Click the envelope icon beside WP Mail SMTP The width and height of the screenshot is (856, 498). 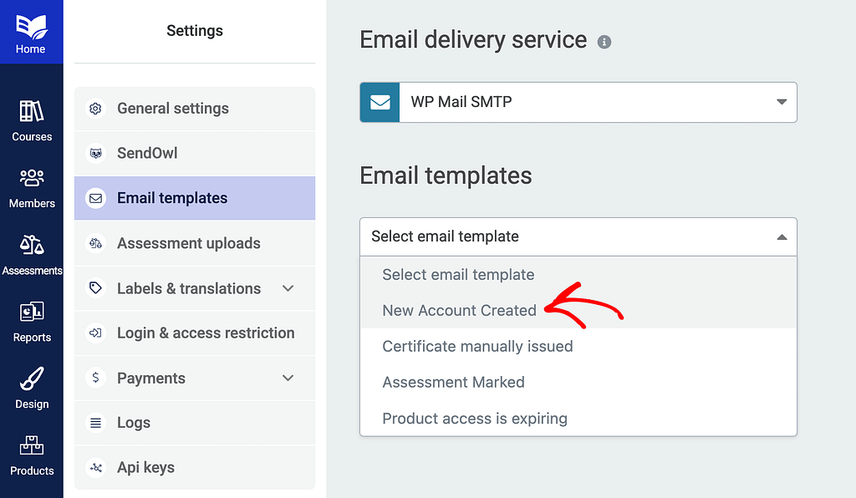[380, 102]
